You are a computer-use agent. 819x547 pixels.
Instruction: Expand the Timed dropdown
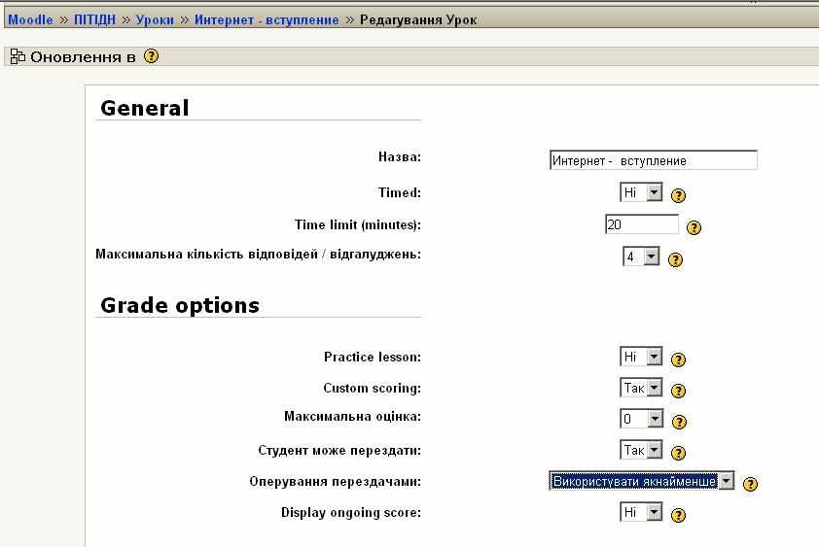point(641,192)
